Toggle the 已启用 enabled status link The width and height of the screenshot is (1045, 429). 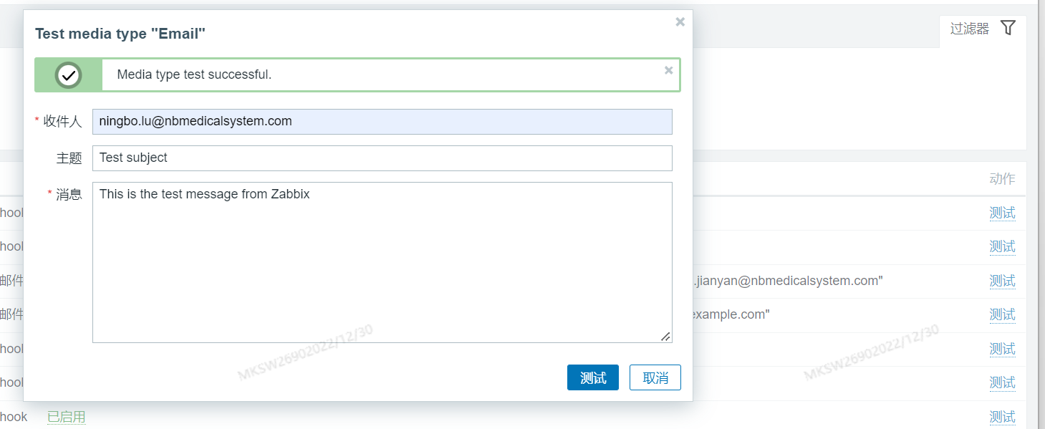pyautogui.click(x=67, y=417)
